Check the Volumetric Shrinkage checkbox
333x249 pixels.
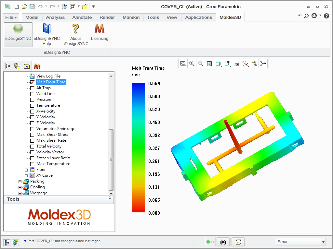click(32, 129)
